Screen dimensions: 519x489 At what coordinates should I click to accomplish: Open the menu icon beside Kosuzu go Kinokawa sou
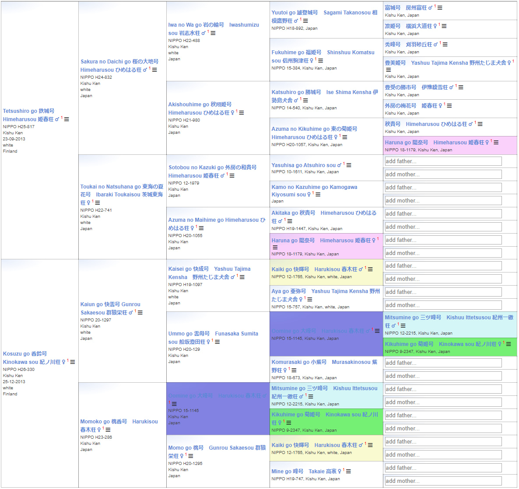73,362
